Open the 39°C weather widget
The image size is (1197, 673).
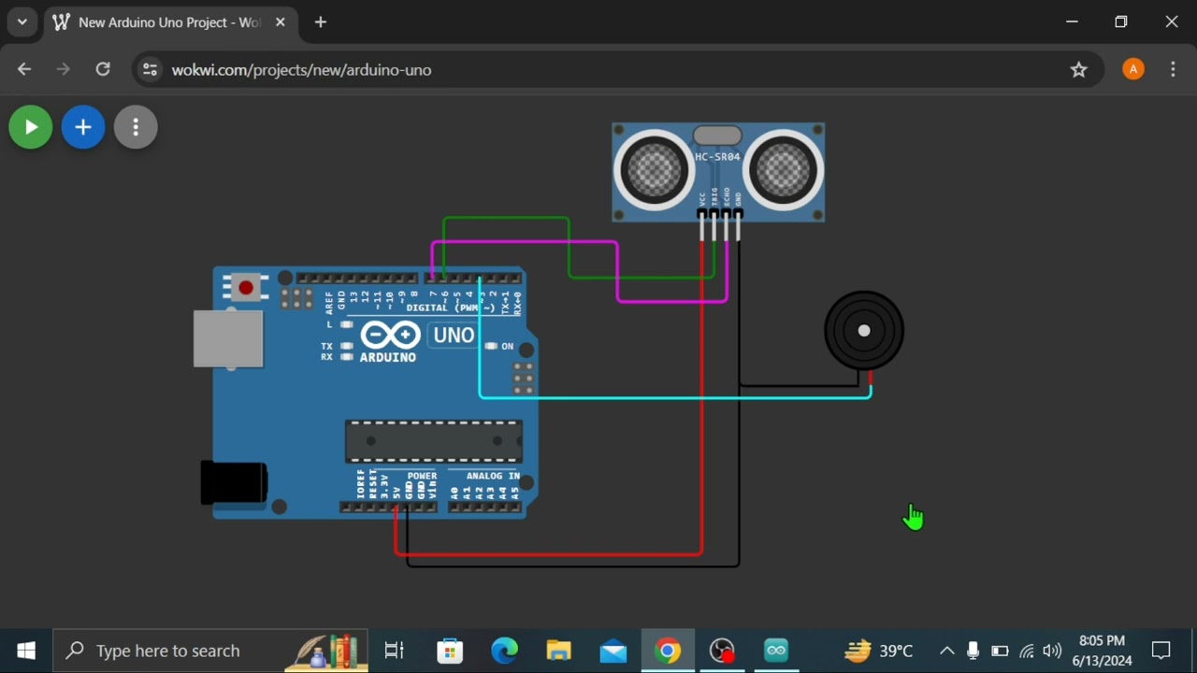[x=879, y=651]
